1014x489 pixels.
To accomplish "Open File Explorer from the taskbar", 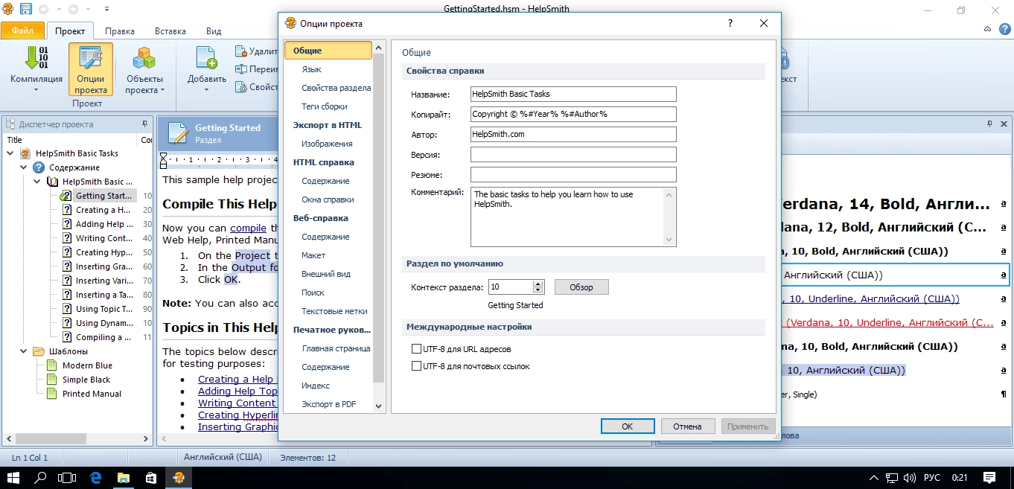I will pyautogui.click(x=124, y=478).
